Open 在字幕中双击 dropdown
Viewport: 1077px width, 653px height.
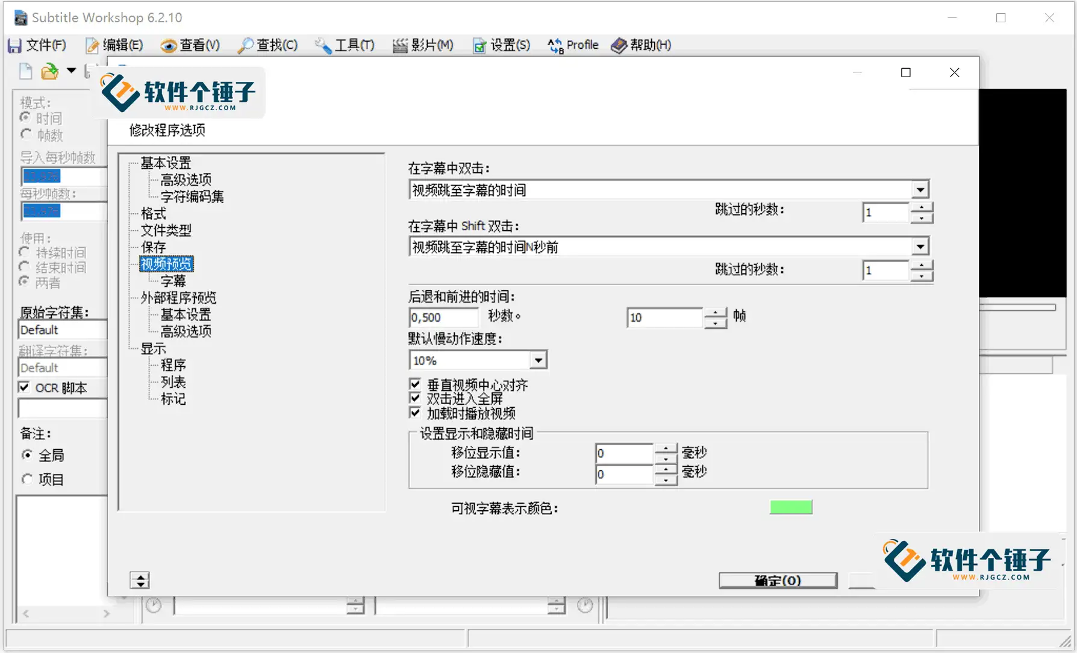[920, 190]
